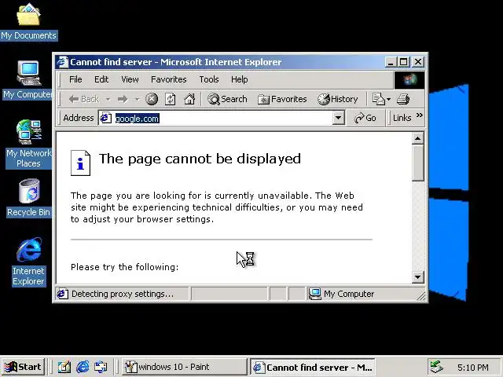The image size is (503, 377).
Task: Click the Go button beside address bar
Action: tap(365, 118)
